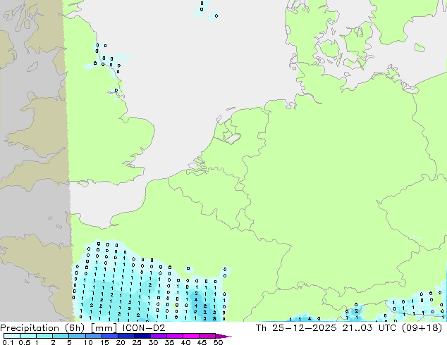Click the "Th" weekday label
Viewport: 447px width, 345px height.
pyautogui.click(x=261, y=328)
